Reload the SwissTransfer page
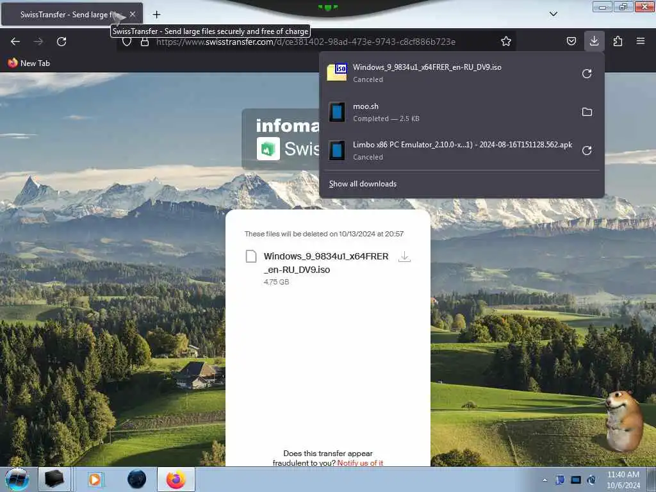This screenshot has width=656, height=492. (x=61, y=42)
